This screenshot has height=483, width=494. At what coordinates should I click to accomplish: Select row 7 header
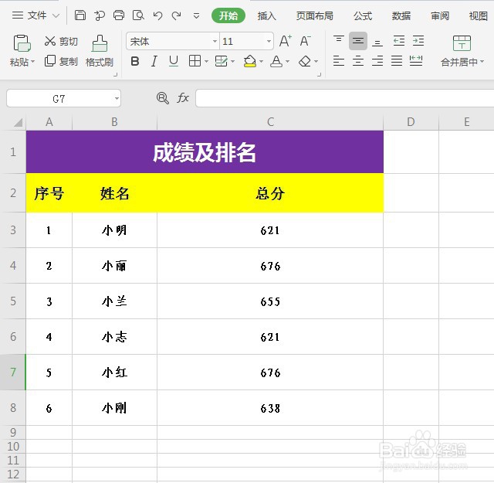click(13, 372)
